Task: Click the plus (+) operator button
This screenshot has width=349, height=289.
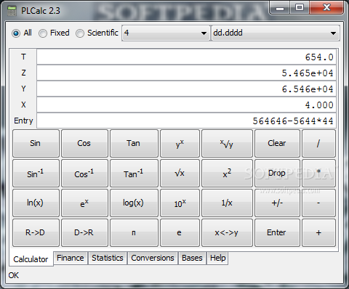Action: [318, 232]
